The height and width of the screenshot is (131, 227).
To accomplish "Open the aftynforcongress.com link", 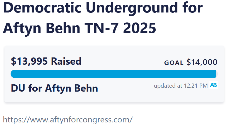I will point(67,120).
